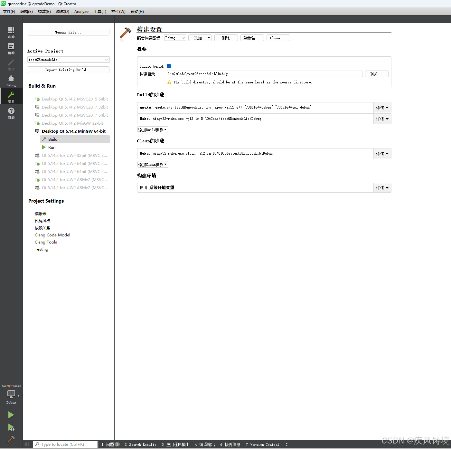Open the 文件(F) menu
Image resolution: width=451 pixels, height=449 pixels.
(x=9, y=11)
